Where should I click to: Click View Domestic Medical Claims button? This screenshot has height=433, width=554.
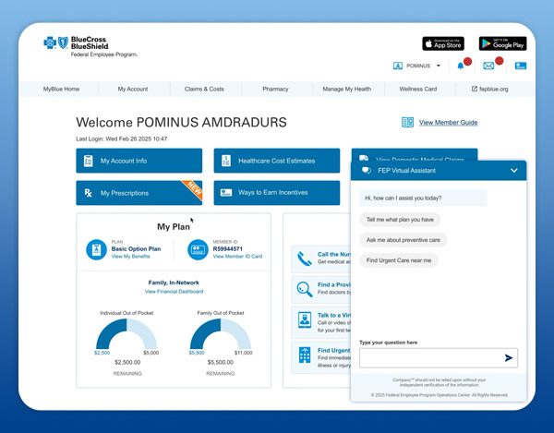click(x=415, y=155)
